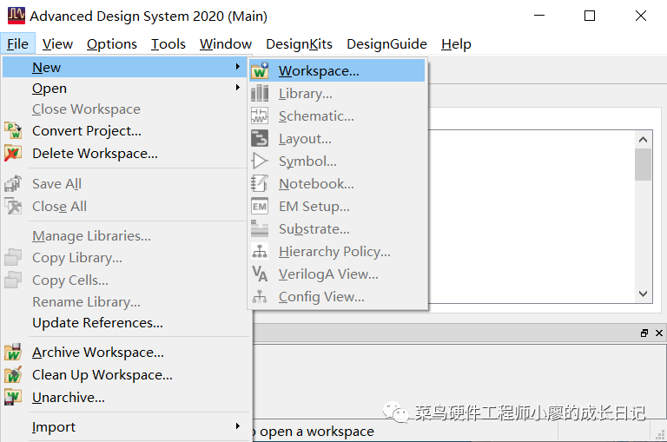This screenshot has width=667, height=442.
Task: Select EM Setup... entry
Action: pos(337,207)
